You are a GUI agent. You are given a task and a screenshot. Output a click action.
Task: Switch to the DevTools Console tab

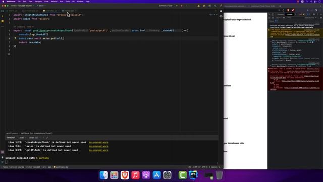(x=289, y=14)
